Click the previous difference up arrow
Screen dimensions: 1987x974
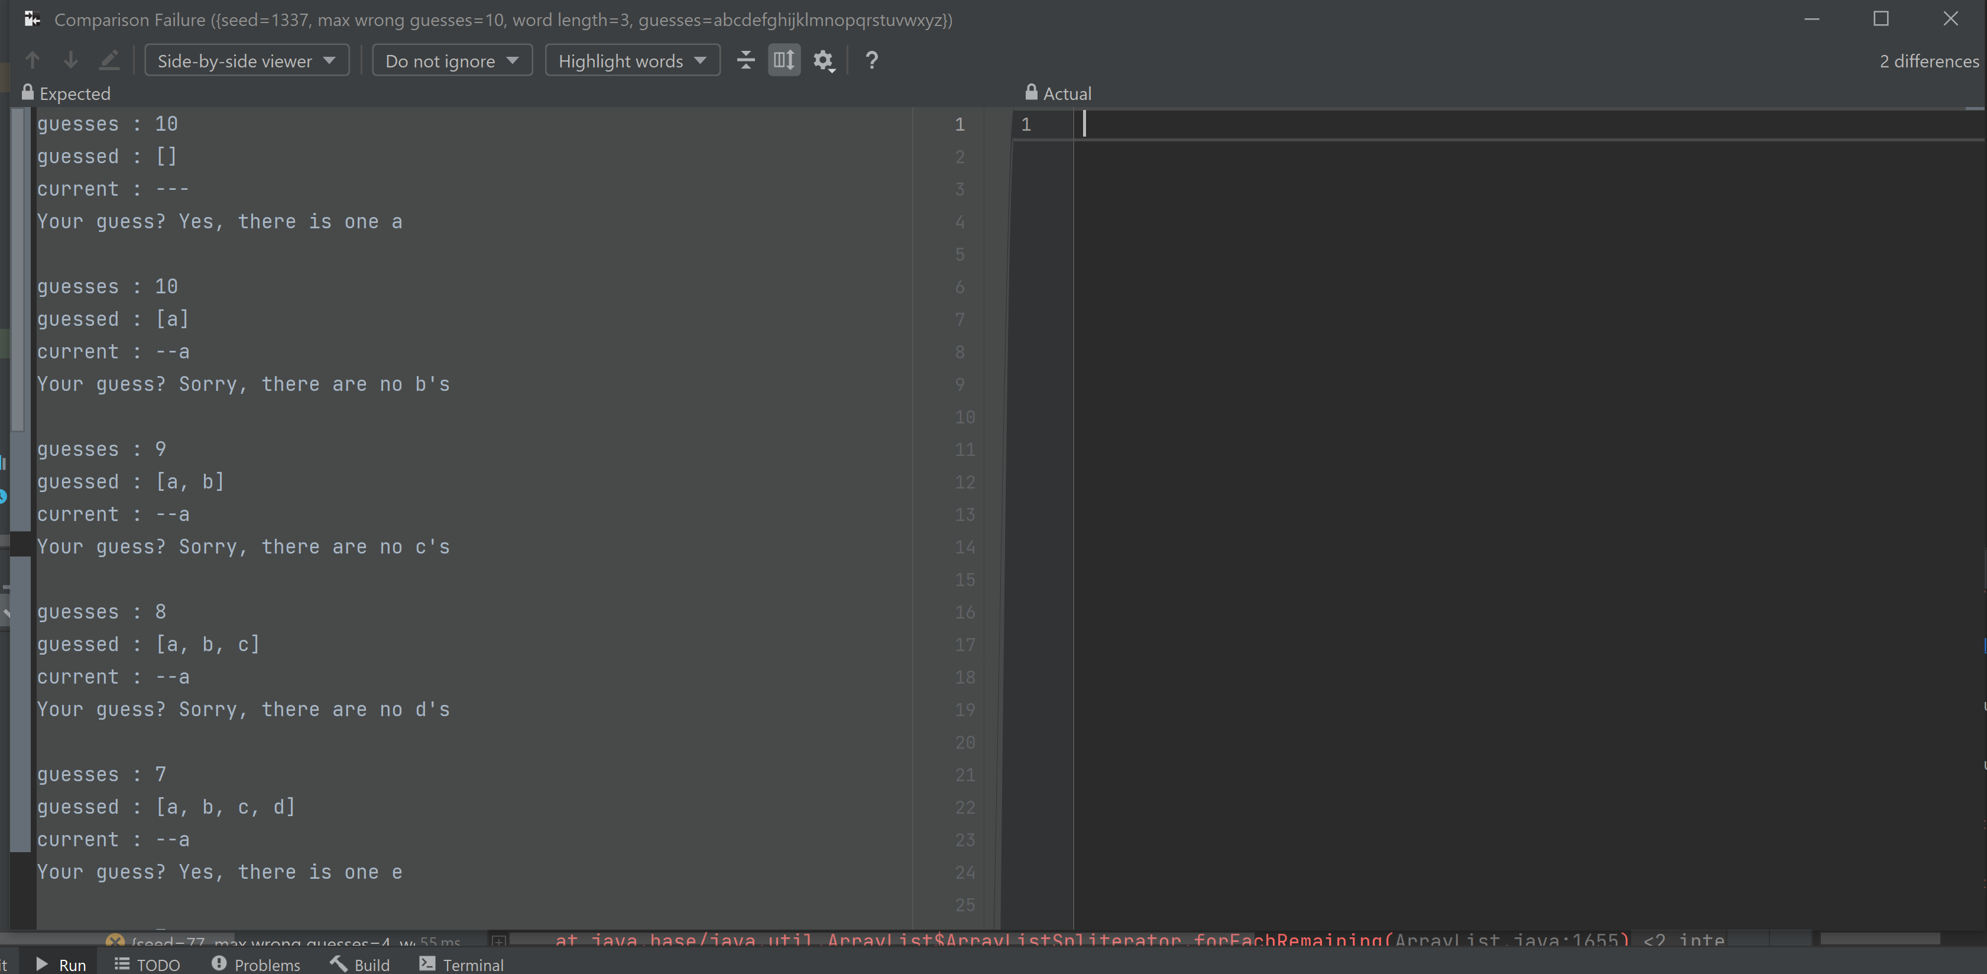33,60
